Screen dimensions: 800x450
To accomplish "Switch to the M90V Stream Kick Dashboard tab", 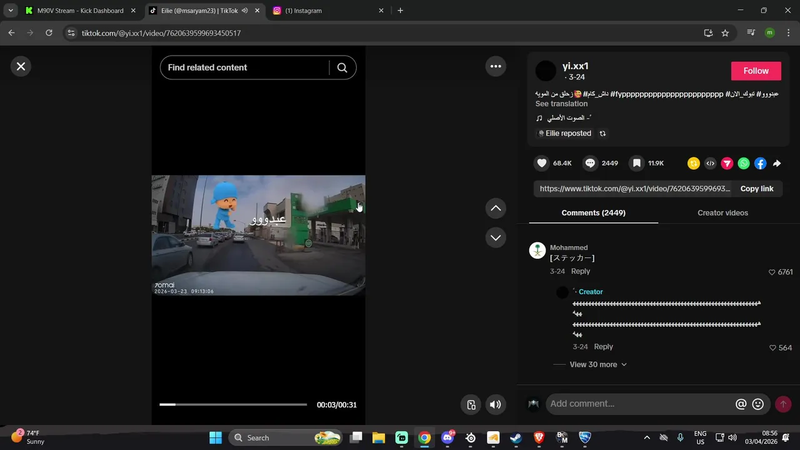I will click(81, 11).
